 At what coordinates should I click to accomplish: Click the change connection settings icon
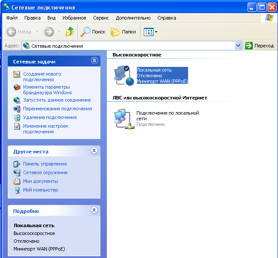point(17,126)
